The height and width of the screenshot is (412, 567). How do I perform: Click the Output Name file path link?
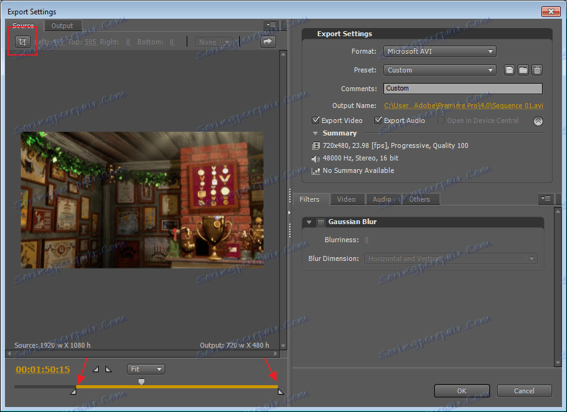[x=463, y=105]
